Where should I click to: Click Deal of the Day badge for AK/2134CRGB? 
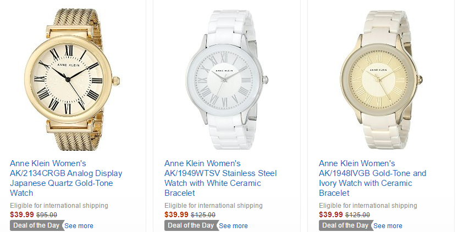pos(36,225)
